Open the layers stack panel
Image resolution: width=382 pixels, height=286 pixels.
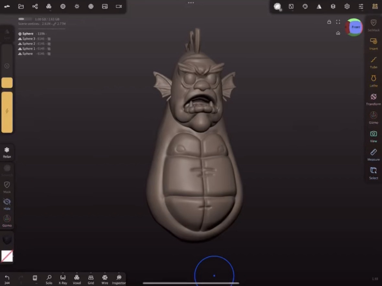[x=333, y=6]
